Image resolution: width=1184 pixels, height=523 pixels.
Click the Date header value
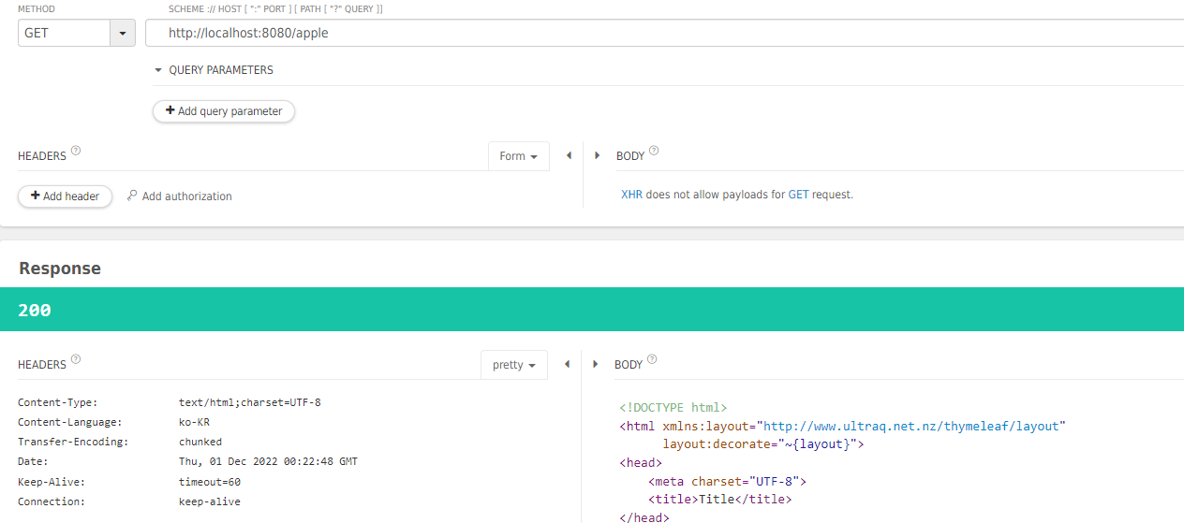268,461
